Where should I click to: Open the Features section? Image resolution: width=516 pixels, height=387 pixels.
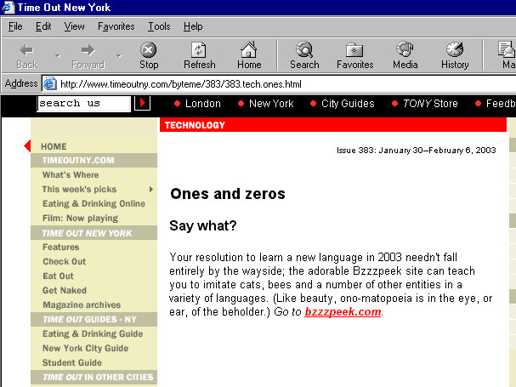[61, 247]
